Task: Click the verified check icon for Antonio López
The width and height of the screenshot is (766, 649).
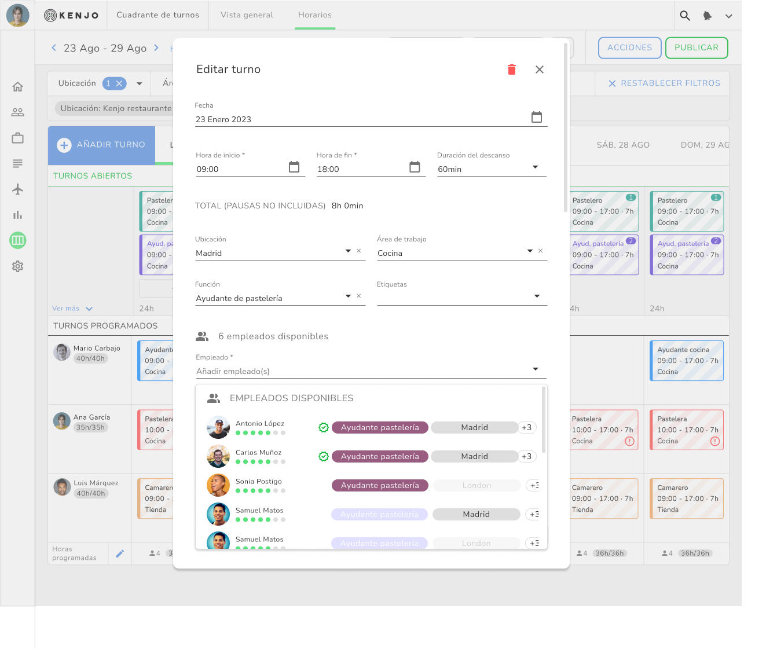Action: pos(324,427)
